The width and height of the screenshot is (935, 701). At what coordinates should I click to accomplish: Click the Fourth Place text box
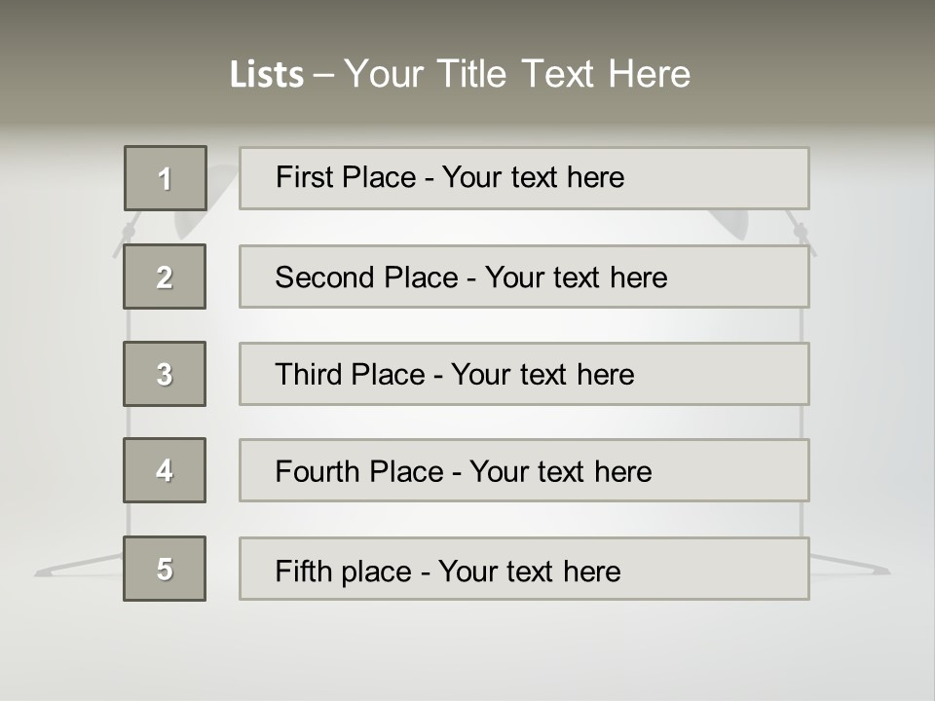pos(524,470)
